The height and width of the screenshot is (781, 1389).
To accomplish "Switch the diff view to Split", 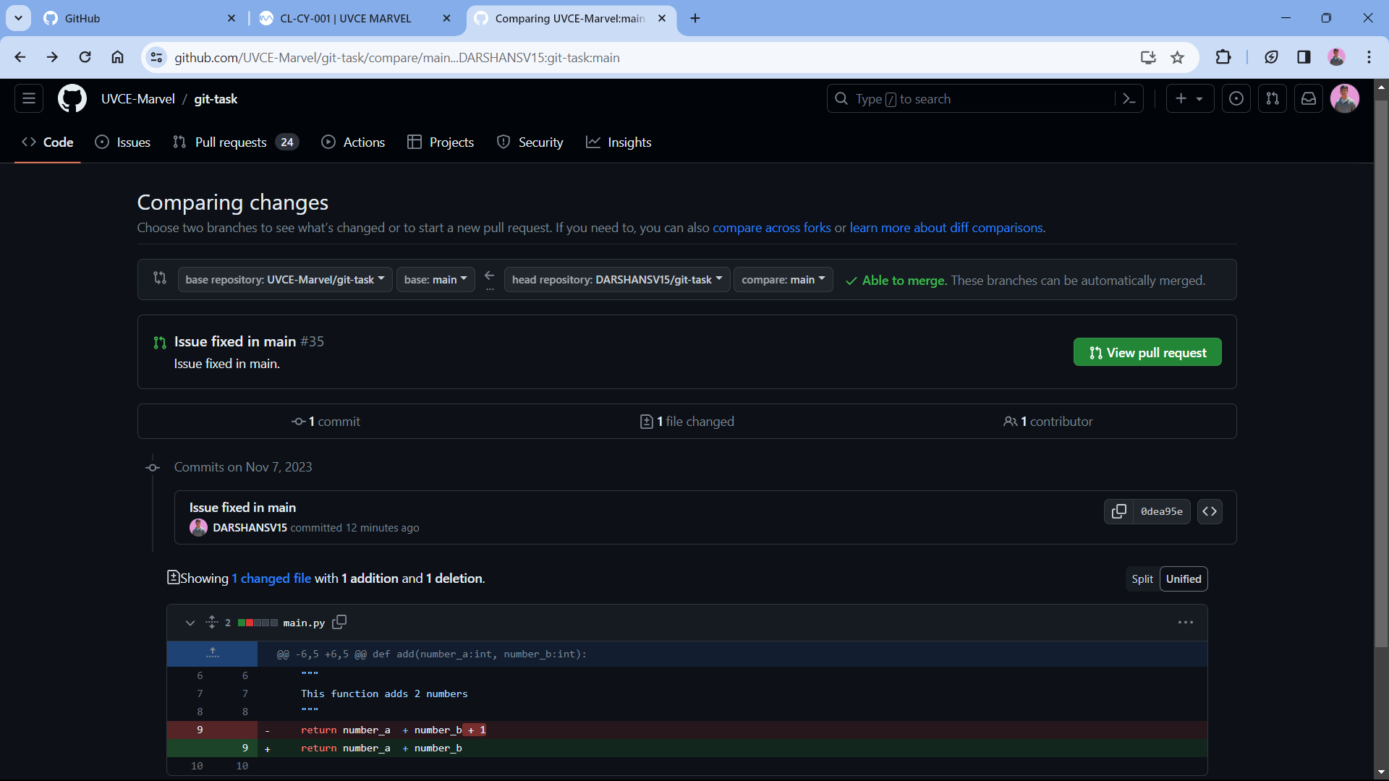I will click(x=1142, y=579).
